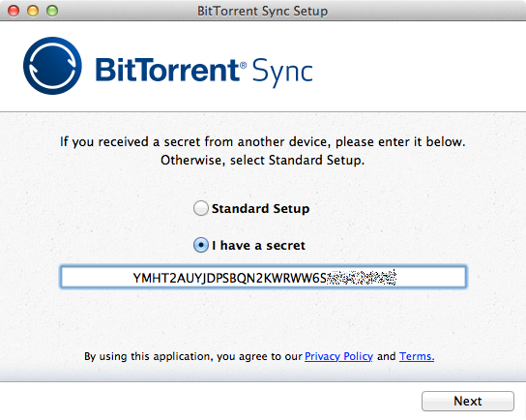Image resolution: width=526 pixels, height=420 pixels.
Task: Click the green zoom window button
Action: pos(52,11)
